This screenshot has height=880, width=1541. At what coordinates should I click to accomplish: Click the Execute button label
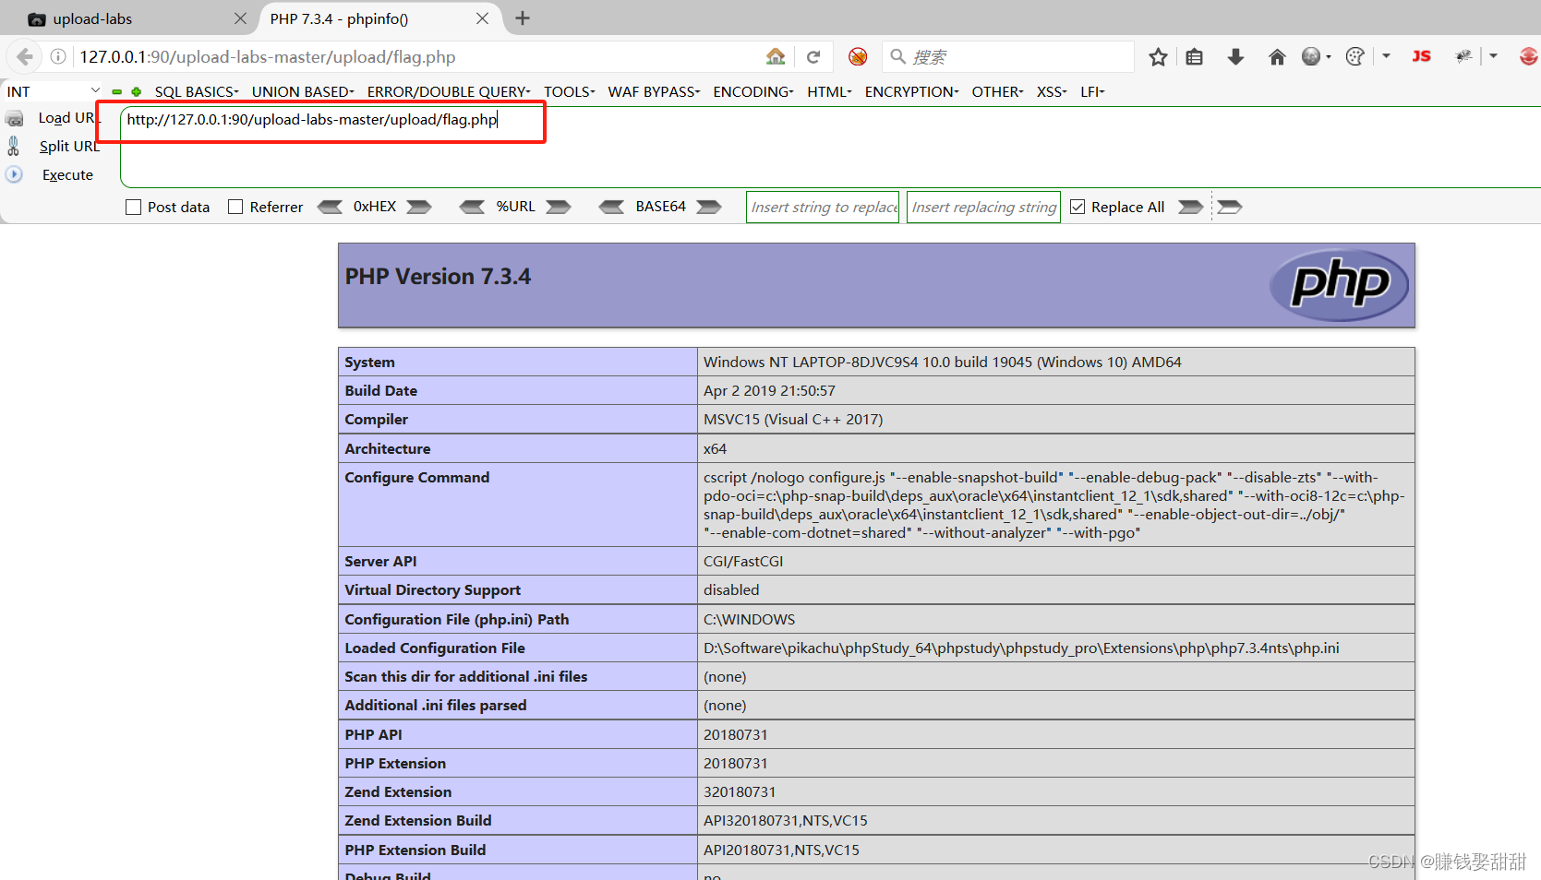[67, 174]
